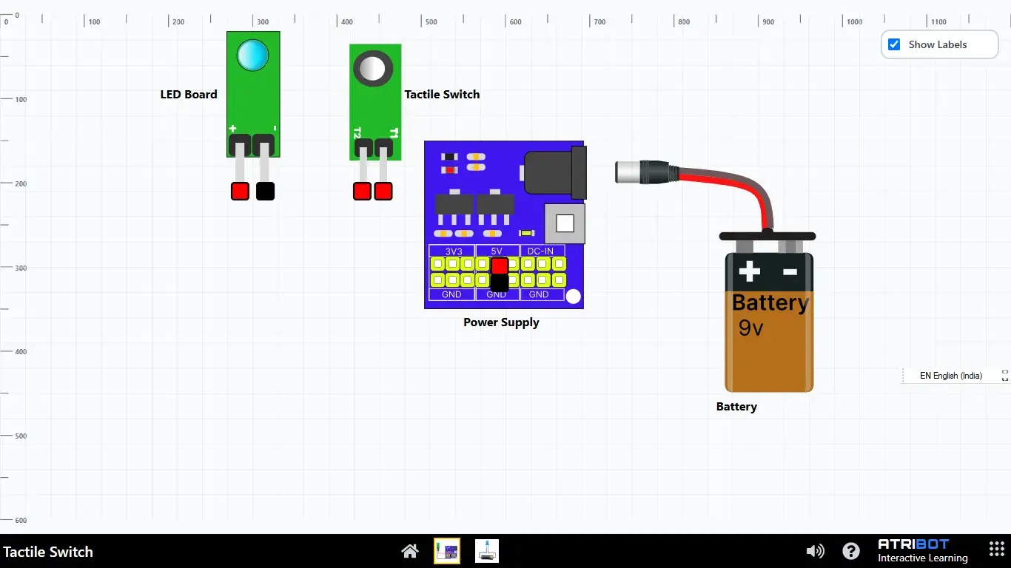Image resolution: width=1011 pixels, height=568 pixels.
Task: Click the Show Labels text label
Action: click(x=938, y=44)
